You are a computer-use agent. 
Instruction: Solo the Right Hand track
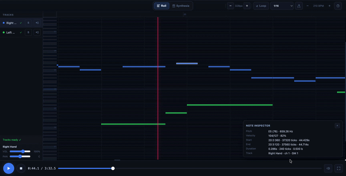pyautogui.click(x=28, y=23)
